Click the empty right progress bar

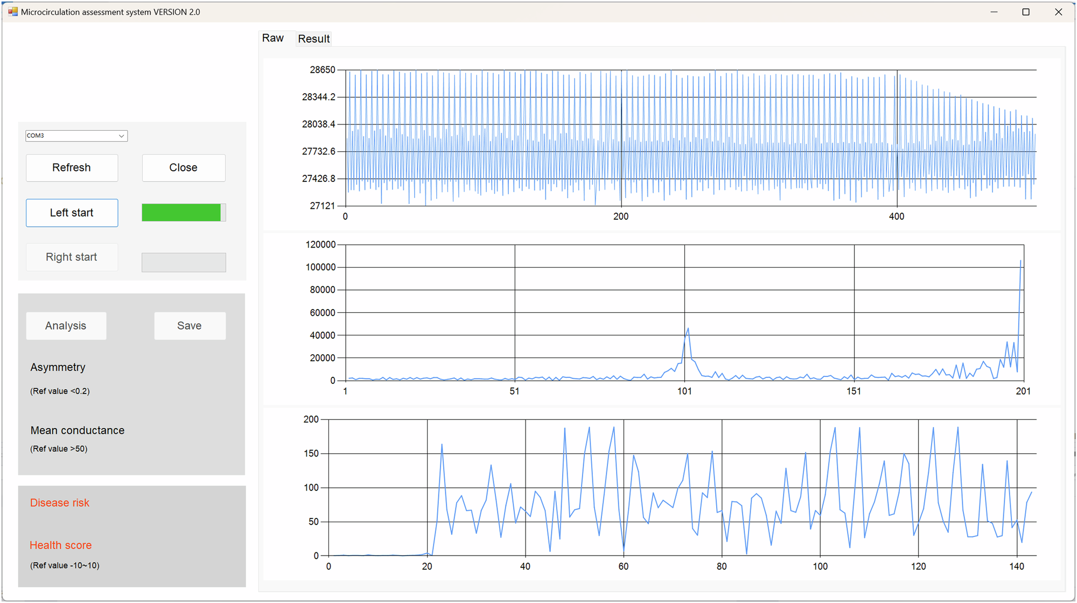click(184, 263)
